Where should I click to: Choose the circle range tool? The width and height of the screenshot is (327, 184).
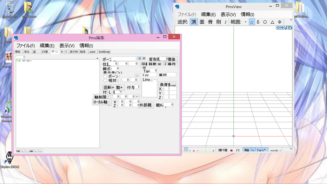tap(265, 22)
